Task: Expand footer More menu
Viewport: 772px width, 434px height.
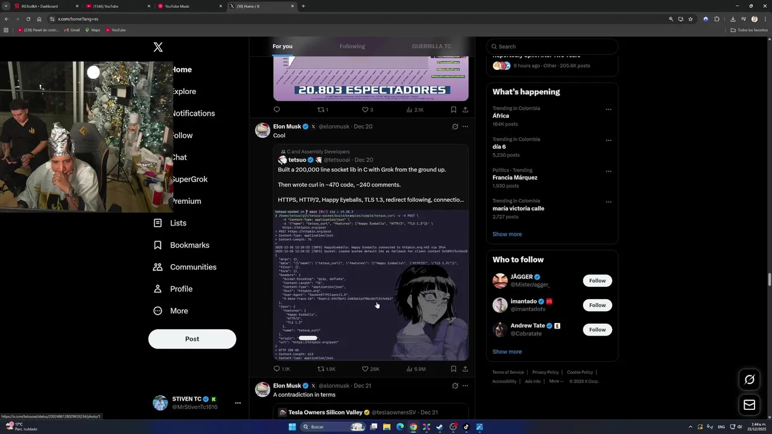Action: (557, 381)
